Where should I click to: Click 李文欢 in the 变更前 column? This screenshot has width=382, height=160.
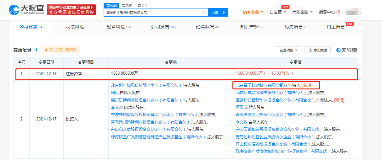pyautogui.click(x=117, y=107)
